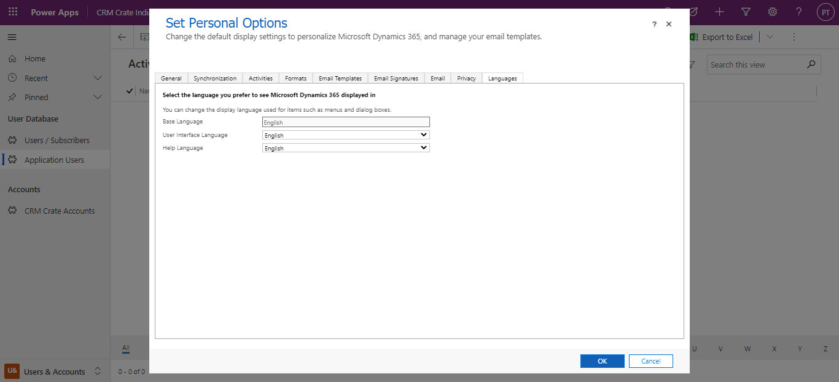Click the dialog help question mark icon

point(654,24)
